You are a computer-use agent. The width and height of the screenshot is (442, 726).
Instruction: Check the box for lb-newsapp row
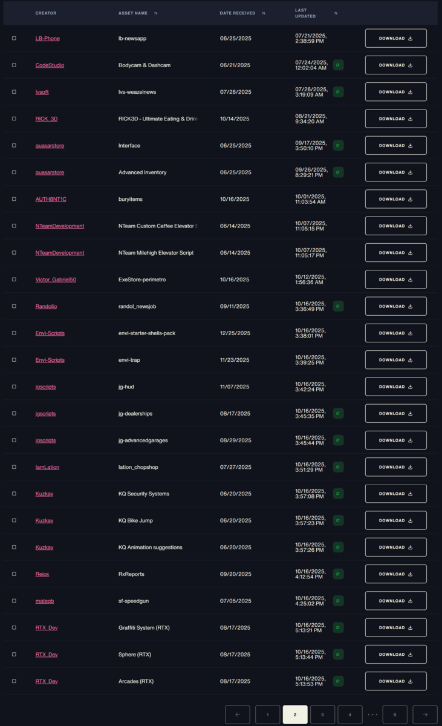[x=14, y=38]
